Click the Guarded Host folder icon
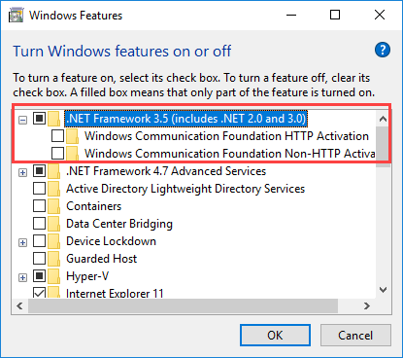 (53, 259)
